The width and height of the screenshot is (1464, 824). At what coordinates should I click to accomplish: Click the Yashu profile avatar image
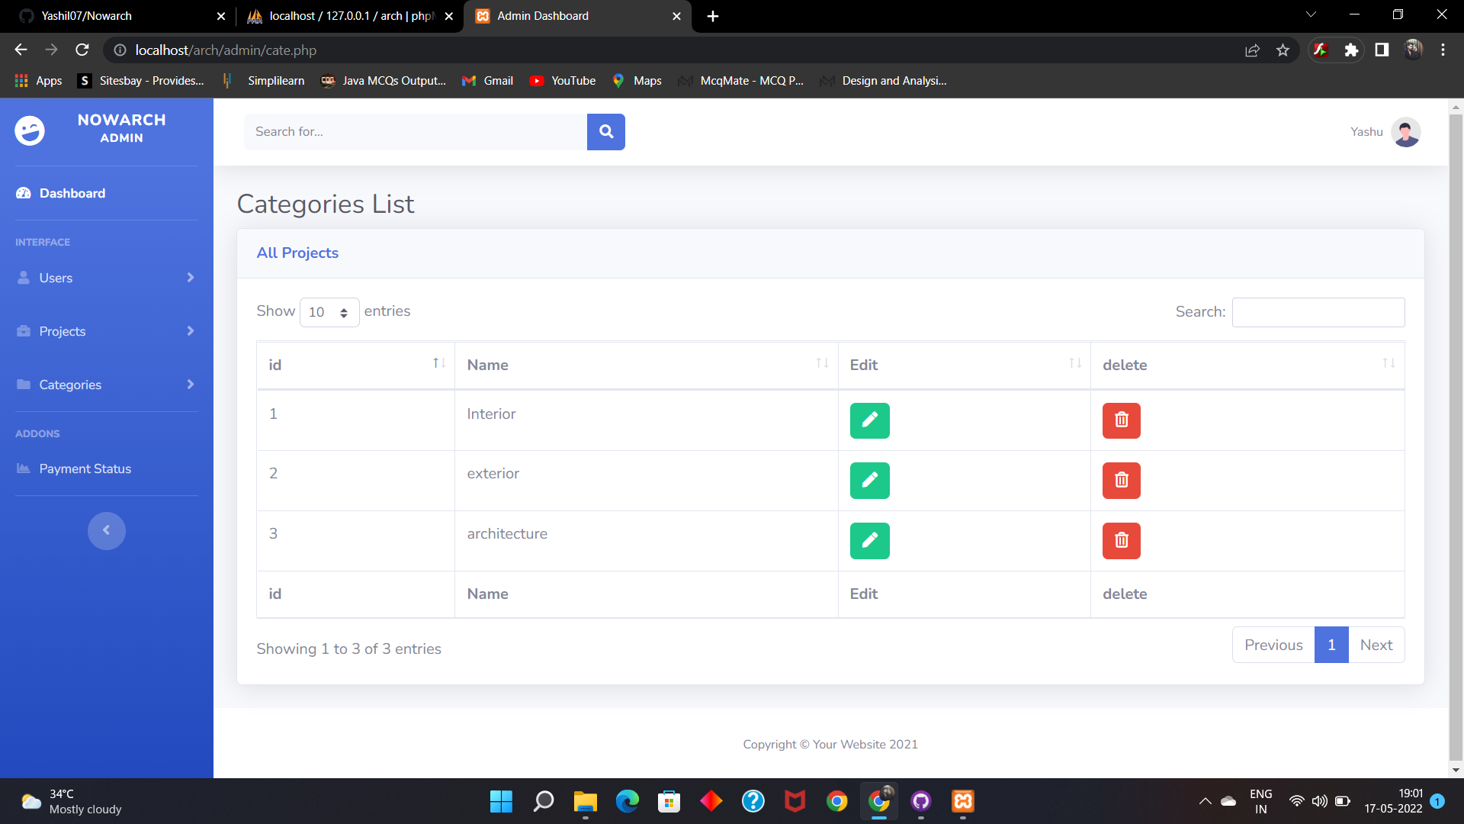click(x=1405, y=131)
